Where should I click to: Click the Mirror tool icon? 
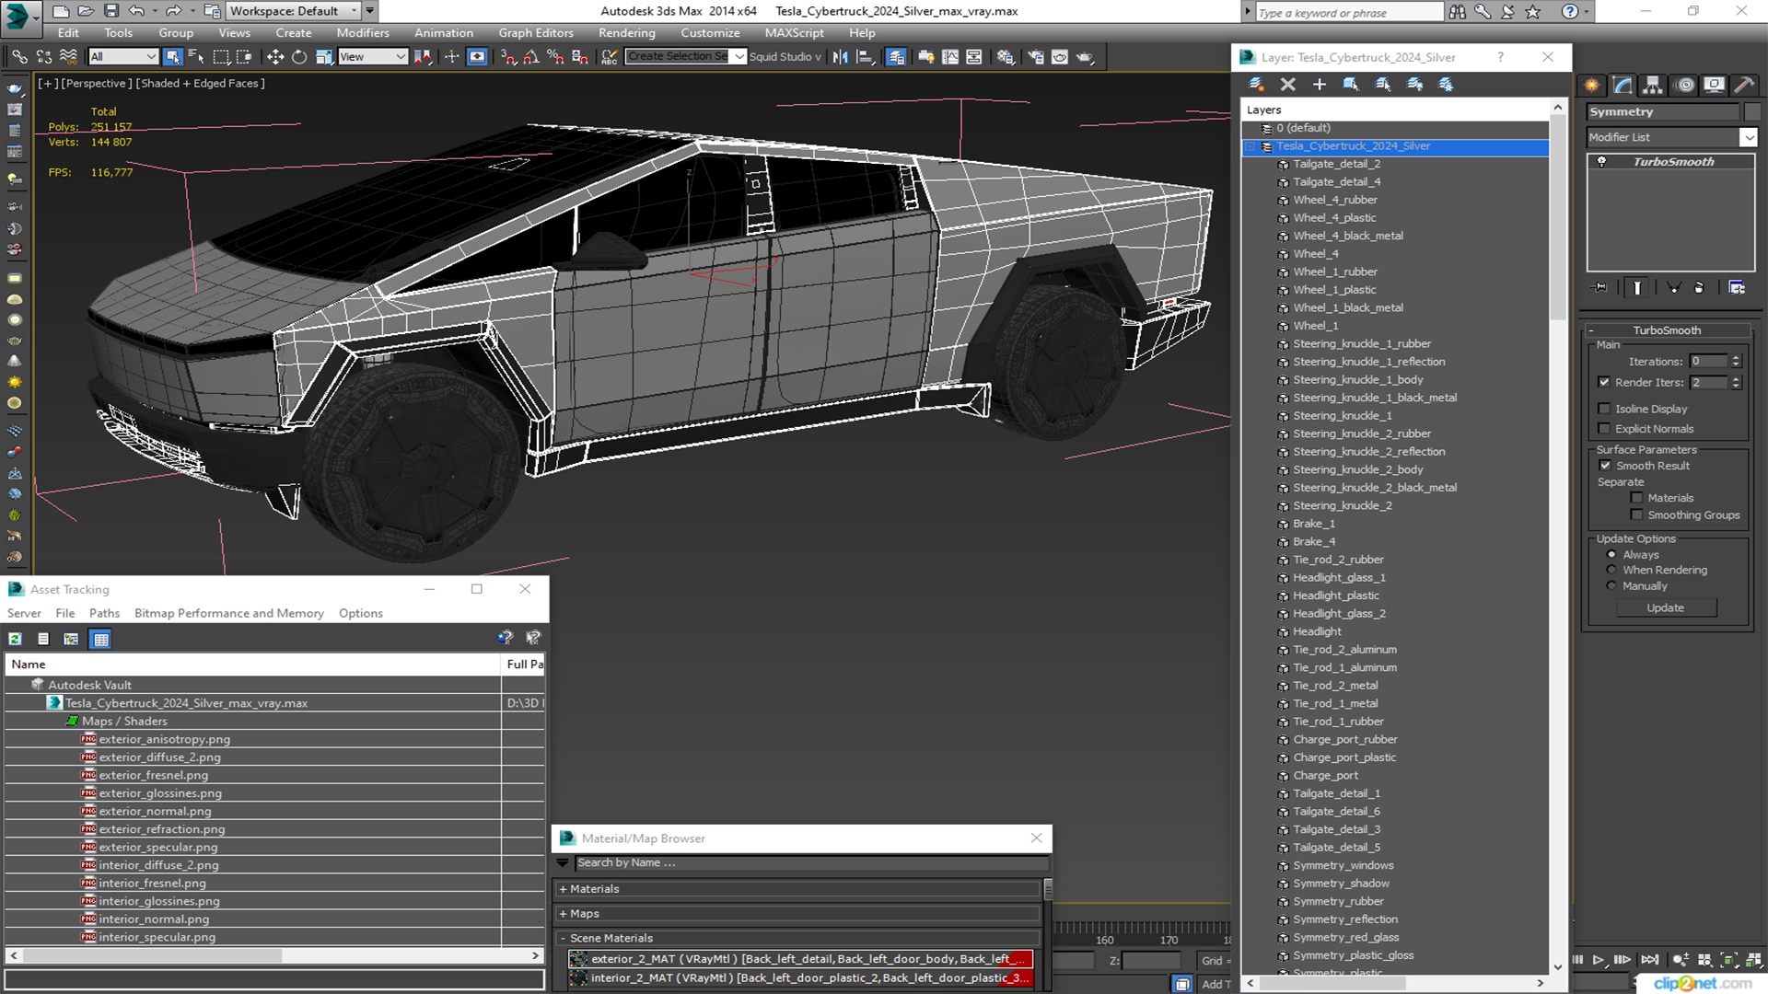coord(841,57)
